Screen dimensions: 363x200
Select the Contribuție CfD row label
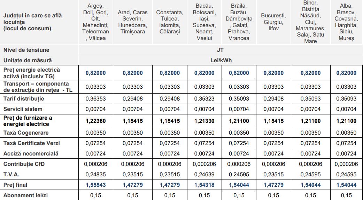(x=24, y=164)
